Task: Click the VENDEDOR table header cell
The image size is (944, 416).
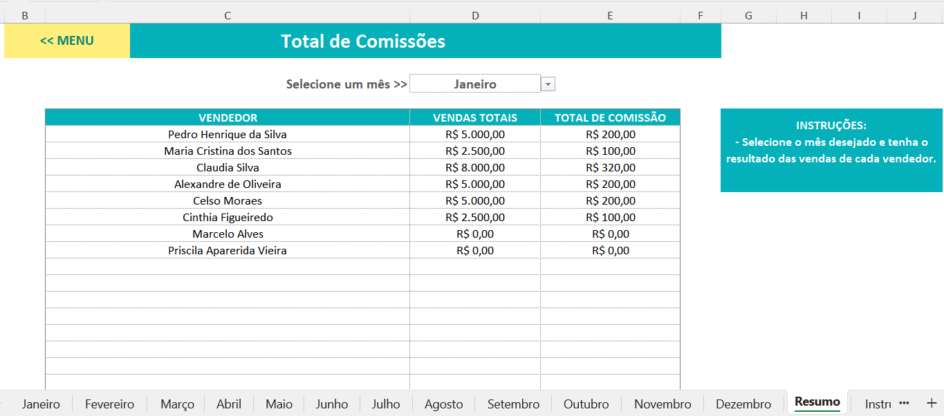Action: (228, 117)
